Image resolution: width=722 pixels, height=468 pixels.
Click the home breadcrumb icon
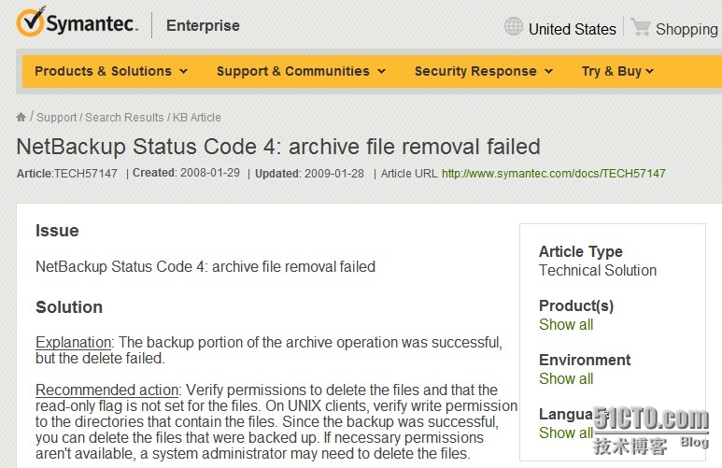[x=21, y=117]
